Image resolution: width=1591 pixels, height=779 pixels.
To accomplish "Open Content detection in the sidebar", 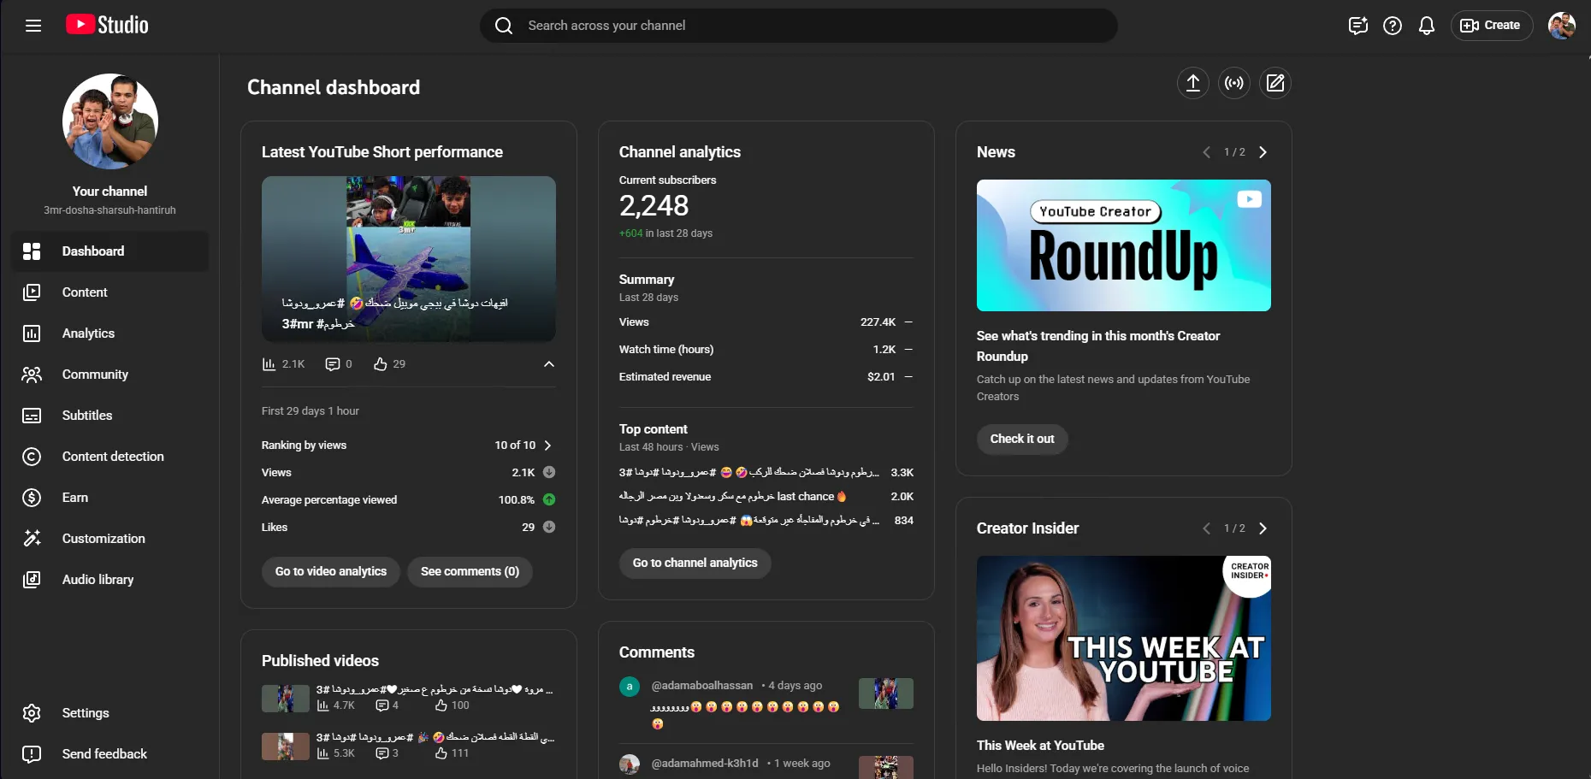I will tap(110, 457).
